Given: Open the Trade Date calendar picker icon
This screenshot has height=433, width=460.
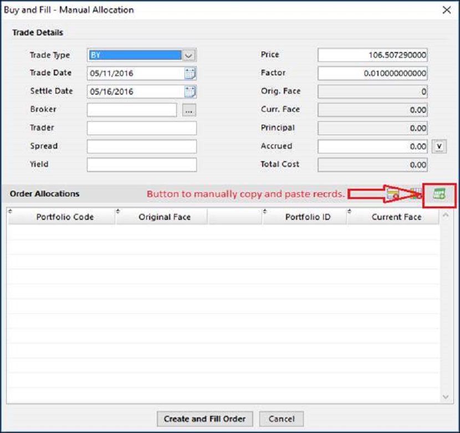Looking at the screenshot, I should (190, 73).
